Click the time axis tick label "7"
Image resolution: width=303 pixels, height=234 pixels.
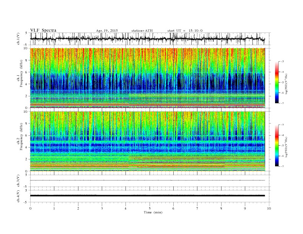coord(197,208)
